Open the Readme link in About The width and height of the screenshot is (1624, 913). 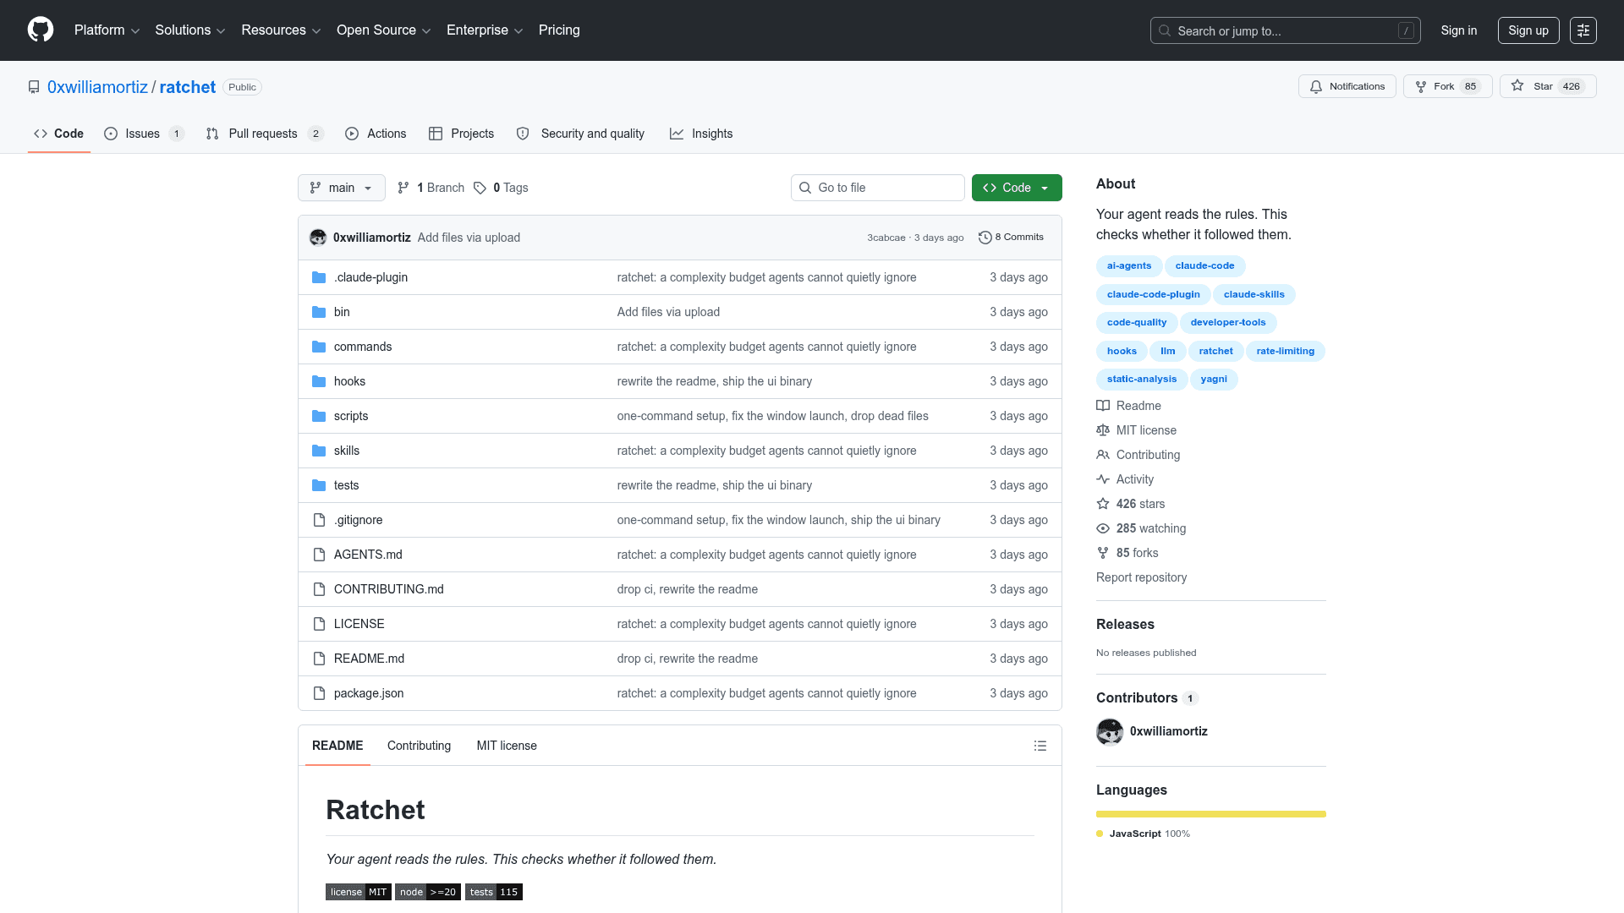[1128, 406]
